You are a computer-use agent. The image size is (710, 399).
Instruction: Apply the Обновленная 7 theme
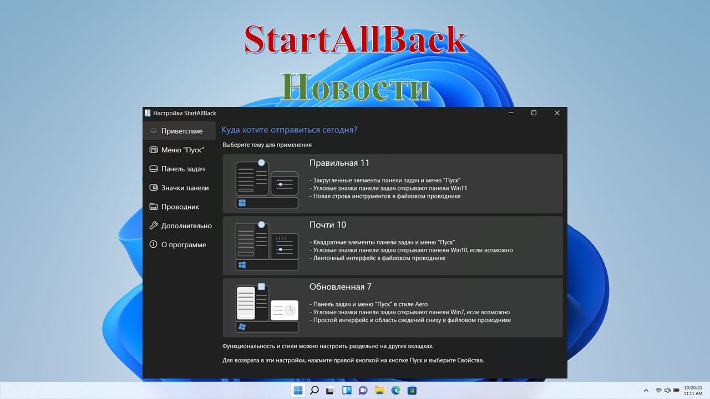coord(393,308)
